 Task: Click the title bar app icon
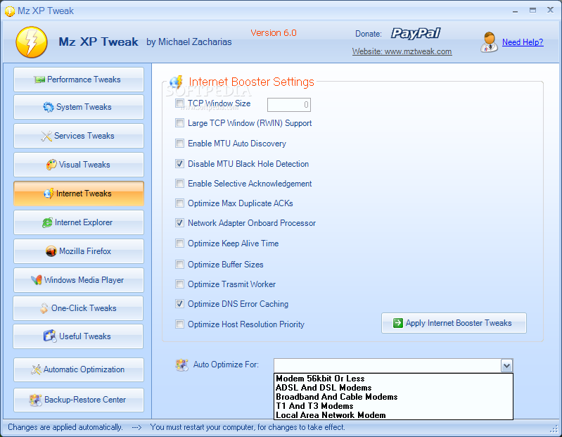point(10,11)
